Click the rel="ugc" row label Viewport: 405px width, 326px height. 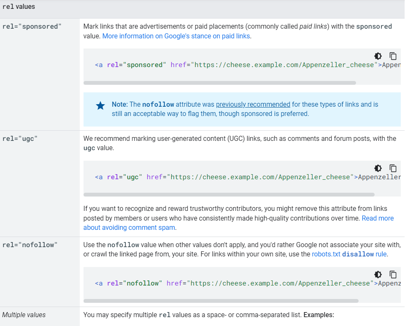[x=20, y=139]
